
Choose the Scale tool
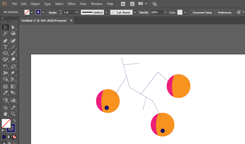click(x=13, y=67)
